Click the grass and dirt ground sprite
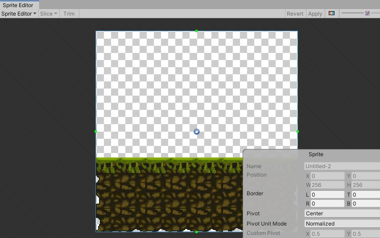The height and width of the screenshot is (238, 380). click(x=169, y=195)
